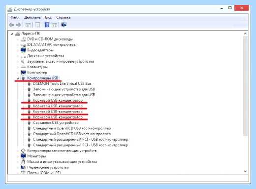The height and width of the screenshot is (189, 256).
Task: Expand the Видеоадаптеры category
Action: (18, 50)
